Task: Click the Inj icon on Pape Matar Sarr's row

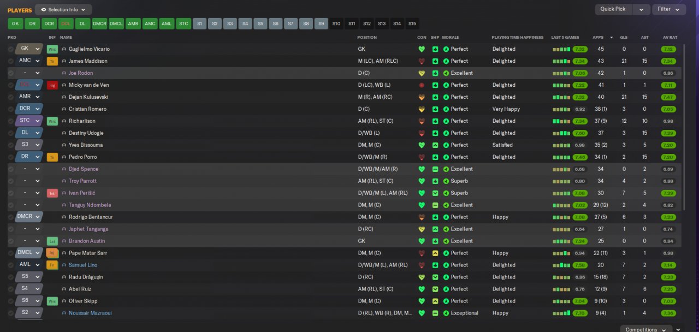Action: [x=52, y=253]
